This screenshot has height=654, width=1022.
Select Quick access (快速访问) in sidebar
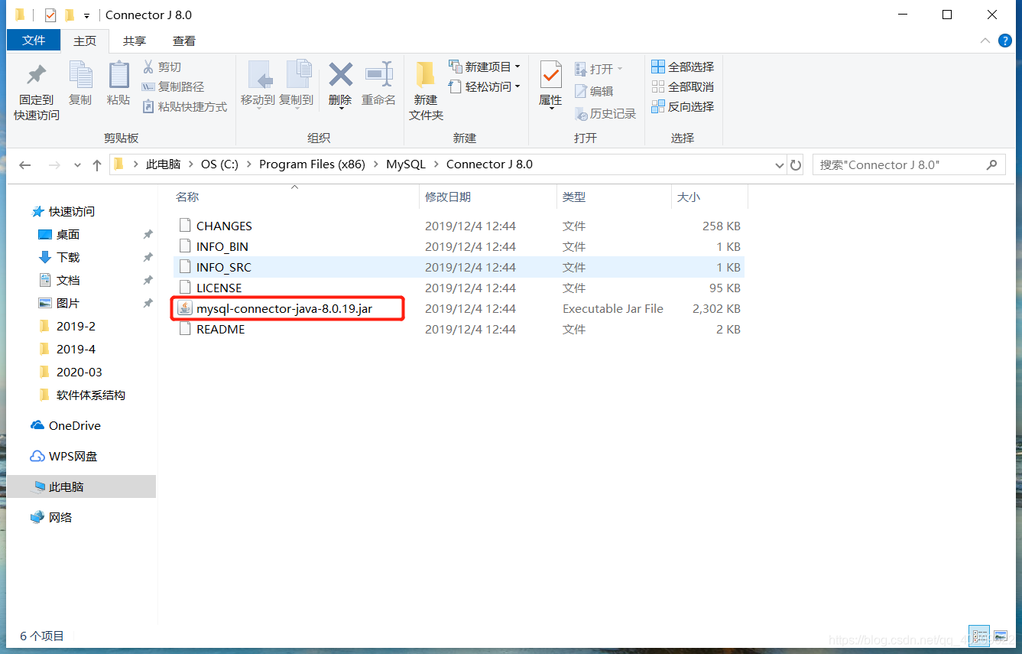click(72, 212)
